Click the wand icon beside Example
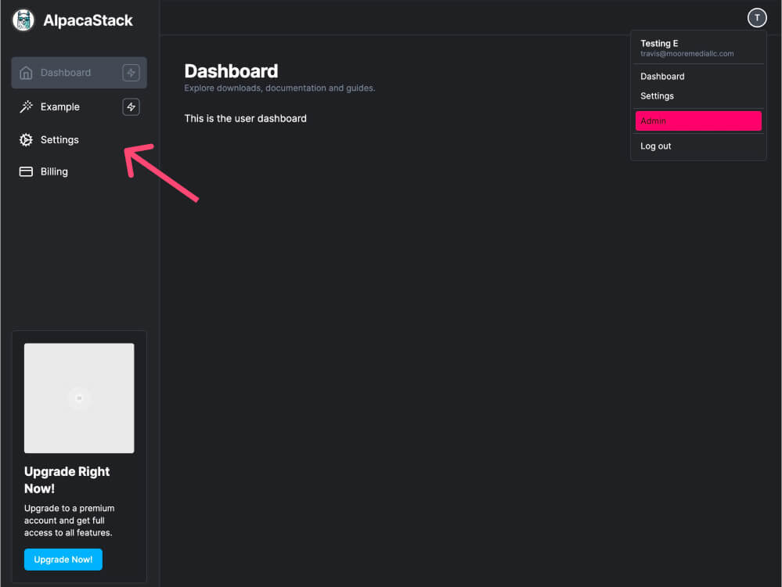This screenshot has height=587, width=782. point(26,106)
